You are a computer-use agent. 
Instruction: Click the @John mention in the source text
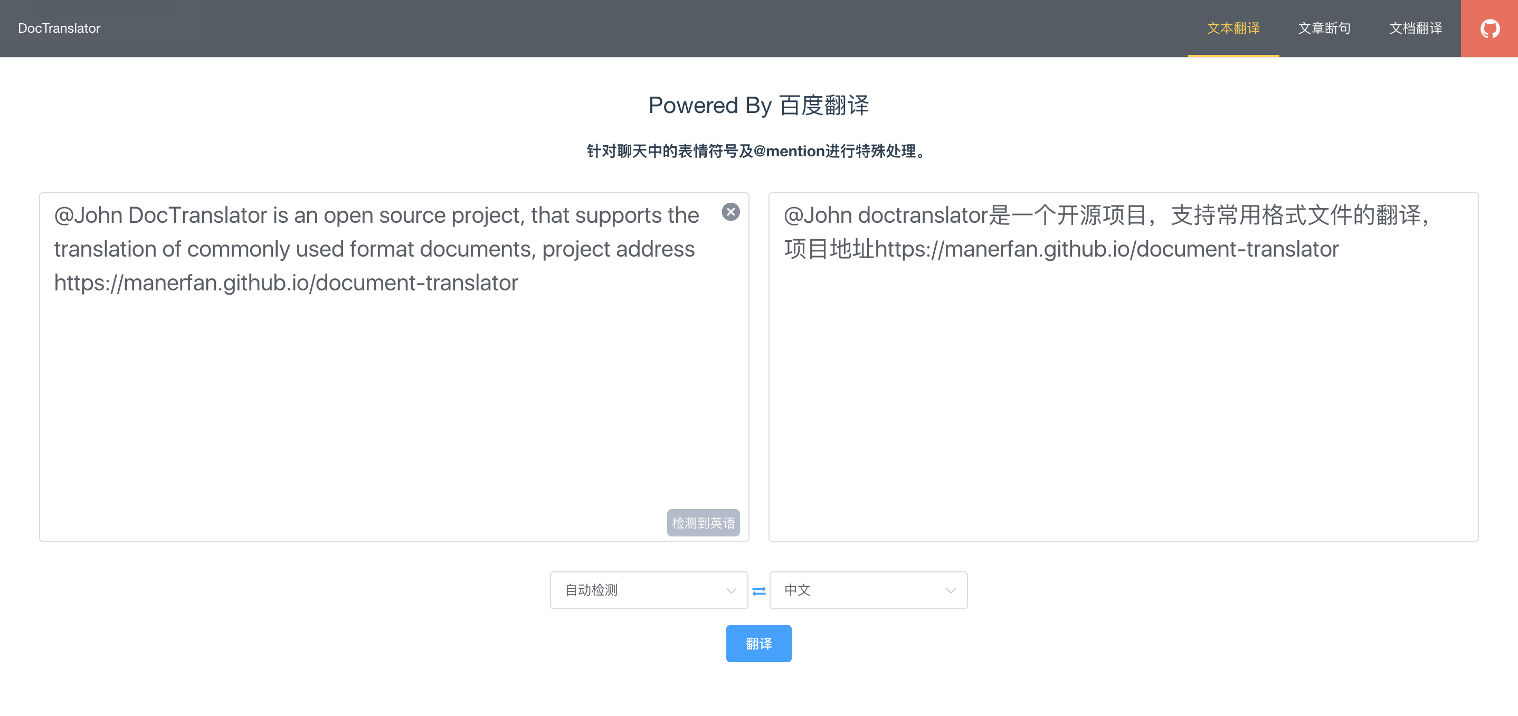pos(88,215)
